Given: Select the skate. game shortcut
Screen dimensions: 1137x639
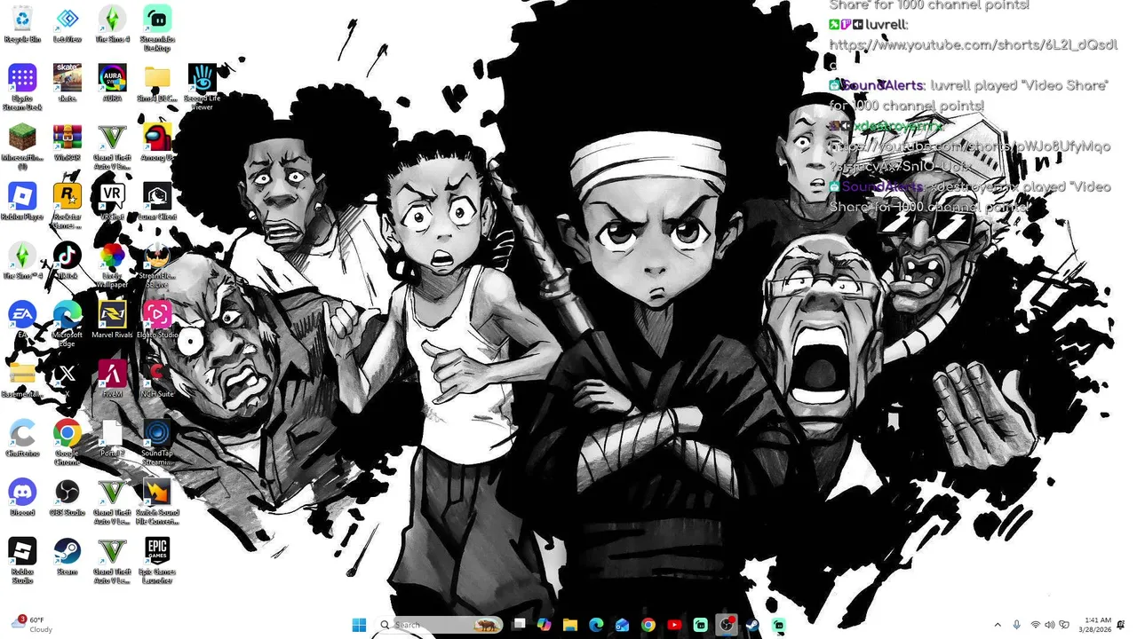Looking at the screenshot, I should pos(67,83).
